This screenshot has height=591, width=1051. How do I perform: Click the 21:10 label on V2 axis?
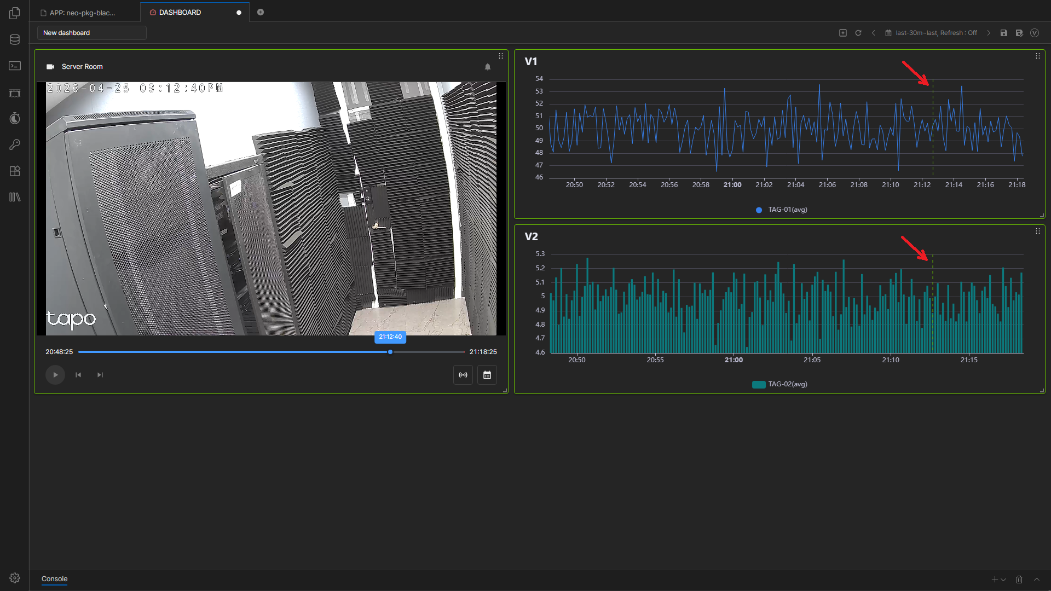(x=891, y=360)
